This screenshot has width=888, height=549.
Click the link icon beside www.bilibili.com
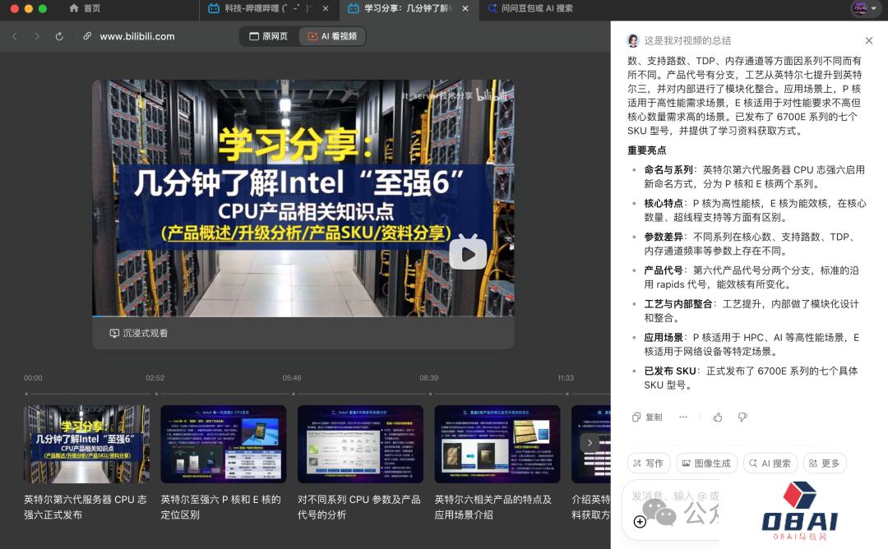(x=87, y=36)
